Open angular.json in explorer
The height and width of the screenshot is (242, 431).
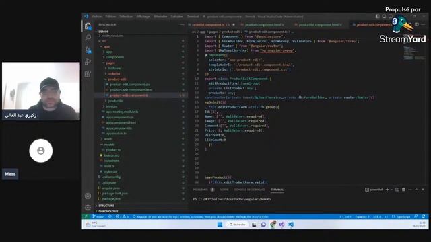click(x=110, y=188)
